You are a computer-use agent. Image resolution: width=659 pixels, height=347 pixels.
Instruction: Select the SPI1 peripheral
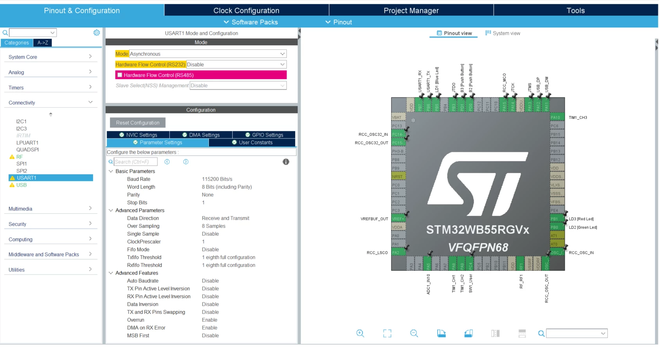point(22,164)
